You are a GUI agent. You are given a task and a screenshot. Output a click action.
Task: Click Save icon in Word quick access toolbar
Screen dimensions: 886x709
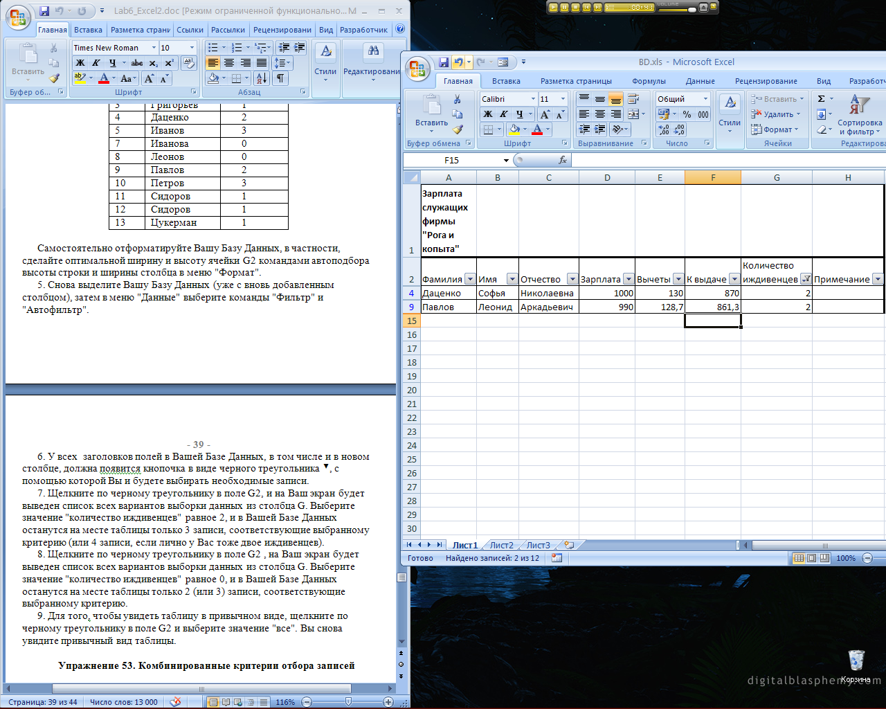tap(44, 11)
